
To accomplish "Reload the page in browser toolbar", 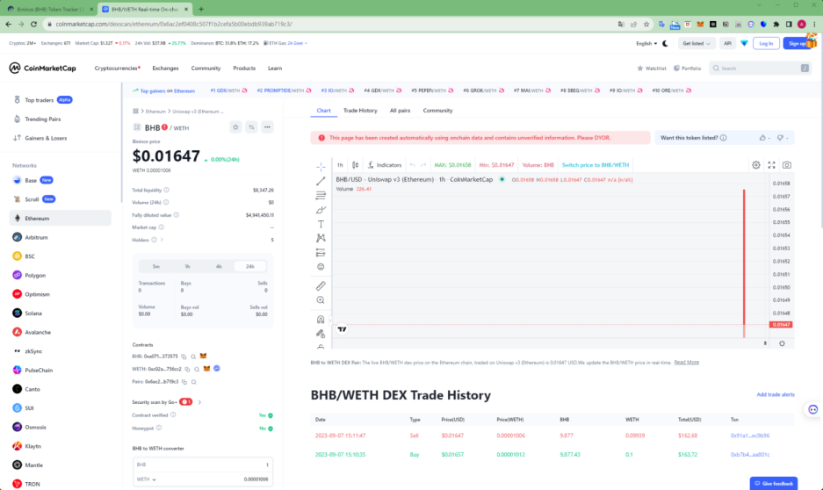I will pos(34,24).
